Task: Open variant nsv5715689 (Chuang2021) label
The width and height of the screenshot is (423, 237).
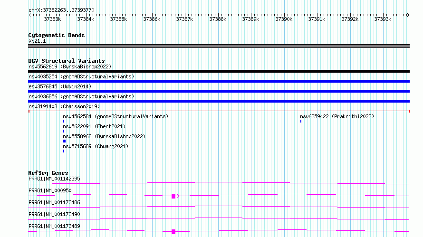Action: point(96,146)
